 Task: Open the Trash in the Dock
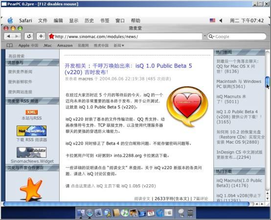[190, 213]
